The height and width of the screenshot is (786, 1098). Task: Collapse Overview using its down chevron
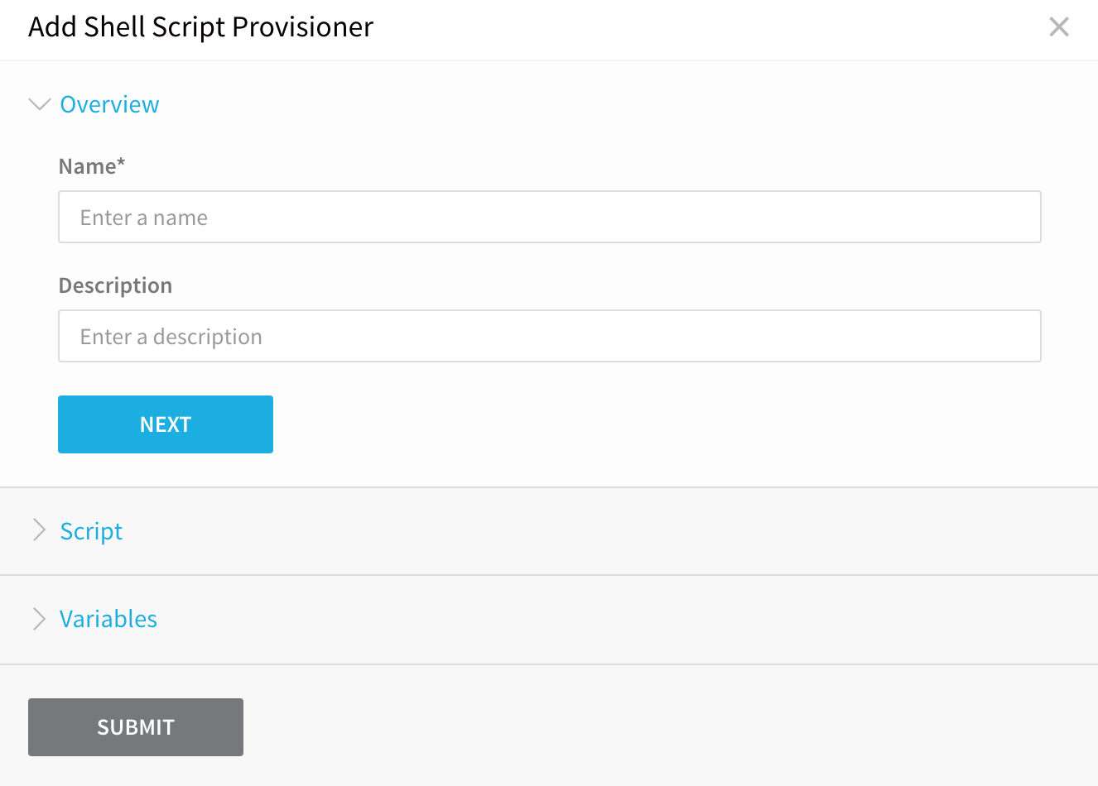tap(39, 104)
